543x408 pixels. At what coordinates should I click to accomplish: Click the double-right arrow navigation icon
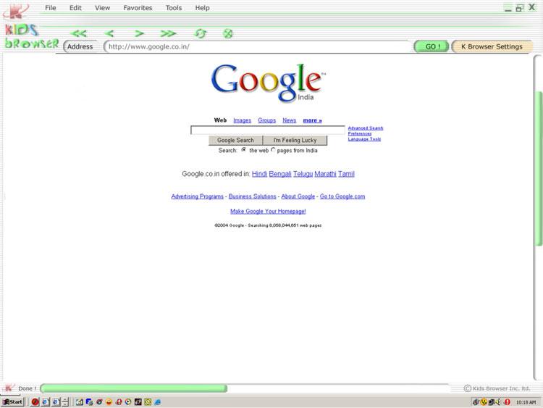tap(168, 33)
